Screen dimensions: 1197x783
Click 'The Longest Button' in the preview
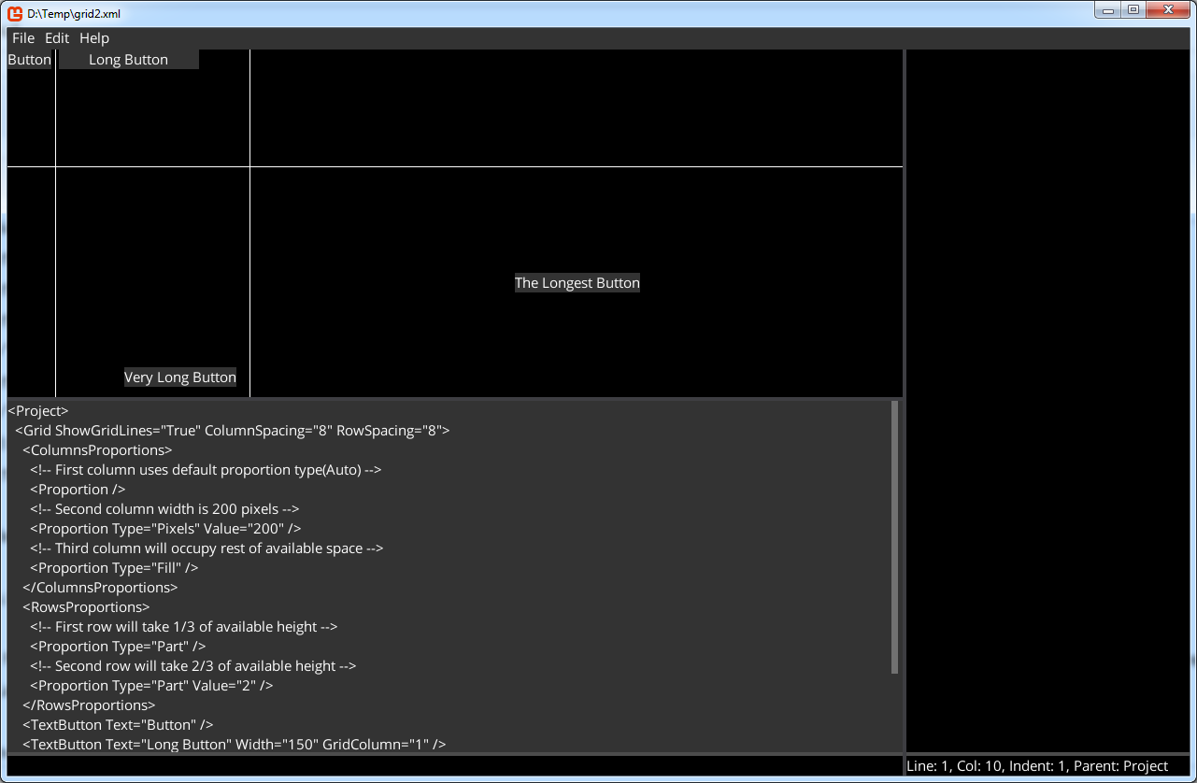click(577, 283)
